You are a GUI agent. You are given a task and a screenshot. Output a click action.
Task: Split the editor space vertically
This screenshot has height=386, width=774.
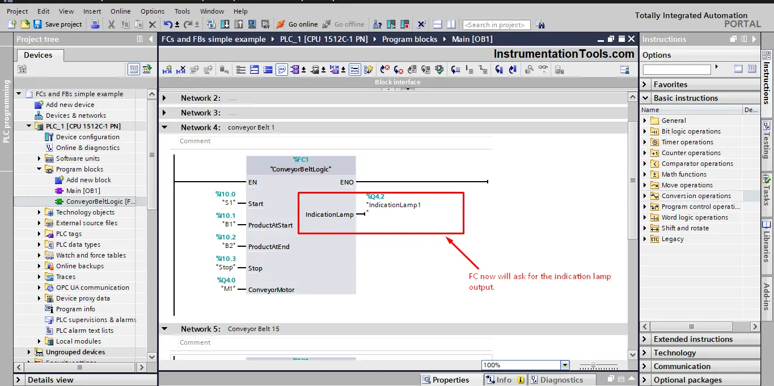[451, 24]
